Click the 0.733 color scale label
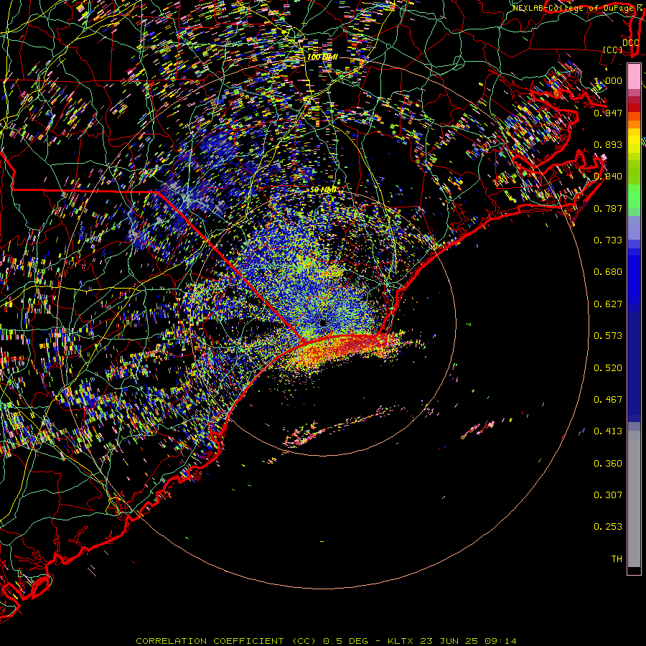 click(x=608, y=240)
